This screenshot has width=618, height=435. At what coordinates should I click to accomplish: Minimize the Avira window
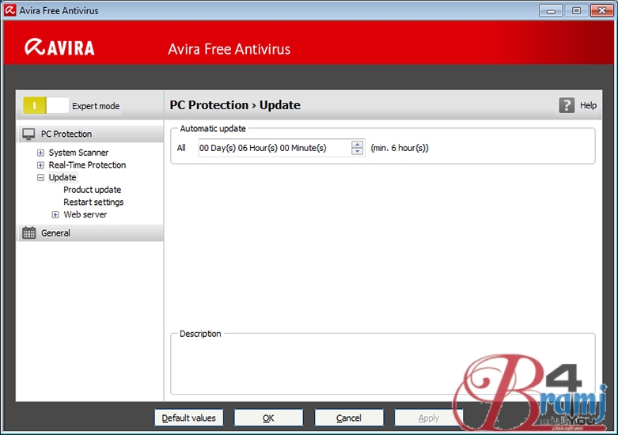[551, 10]
